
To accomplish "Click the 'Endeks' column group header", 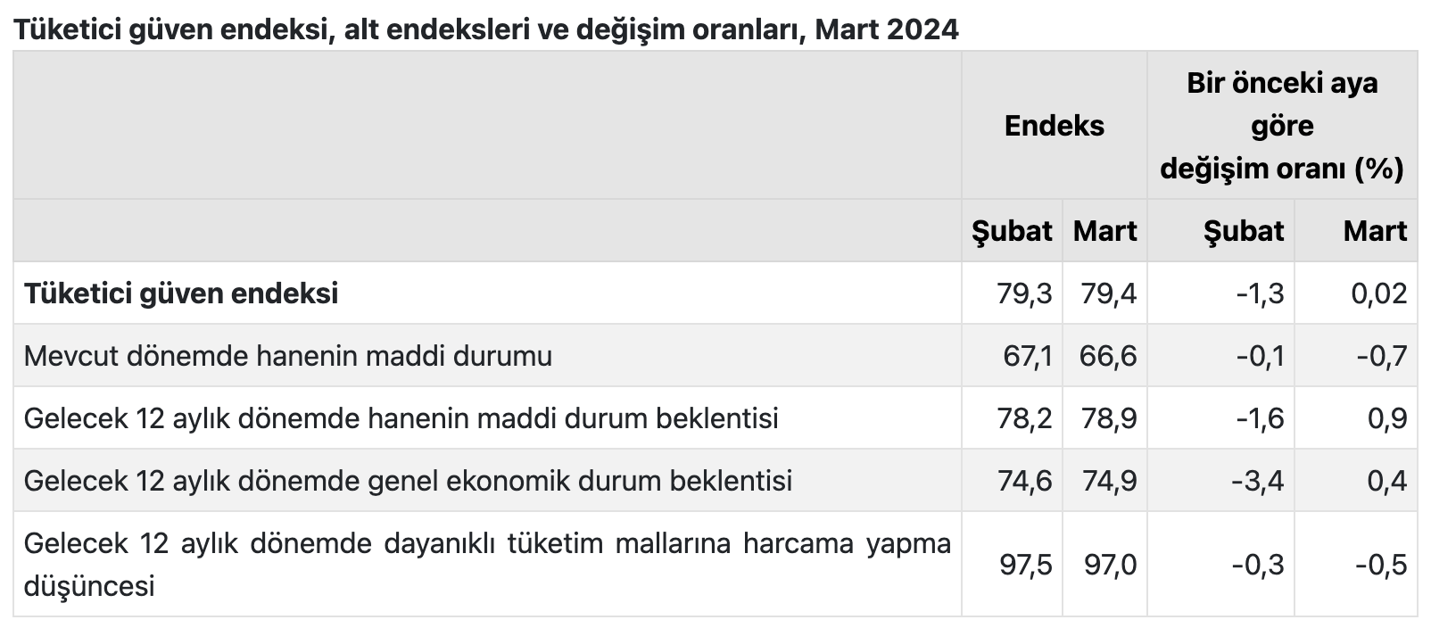I will pos(1054,126).
